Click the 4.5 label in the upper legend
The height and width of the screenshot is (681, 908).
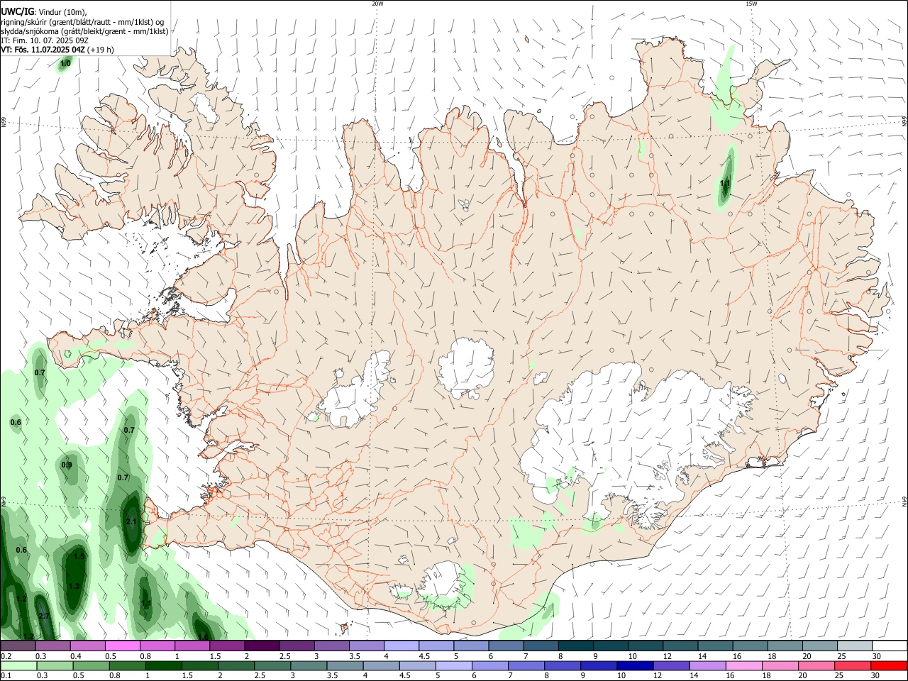424,656
